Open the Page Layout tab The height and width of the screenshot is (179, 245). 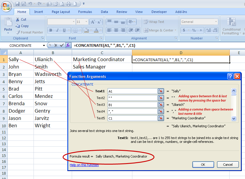pos(61,12)
